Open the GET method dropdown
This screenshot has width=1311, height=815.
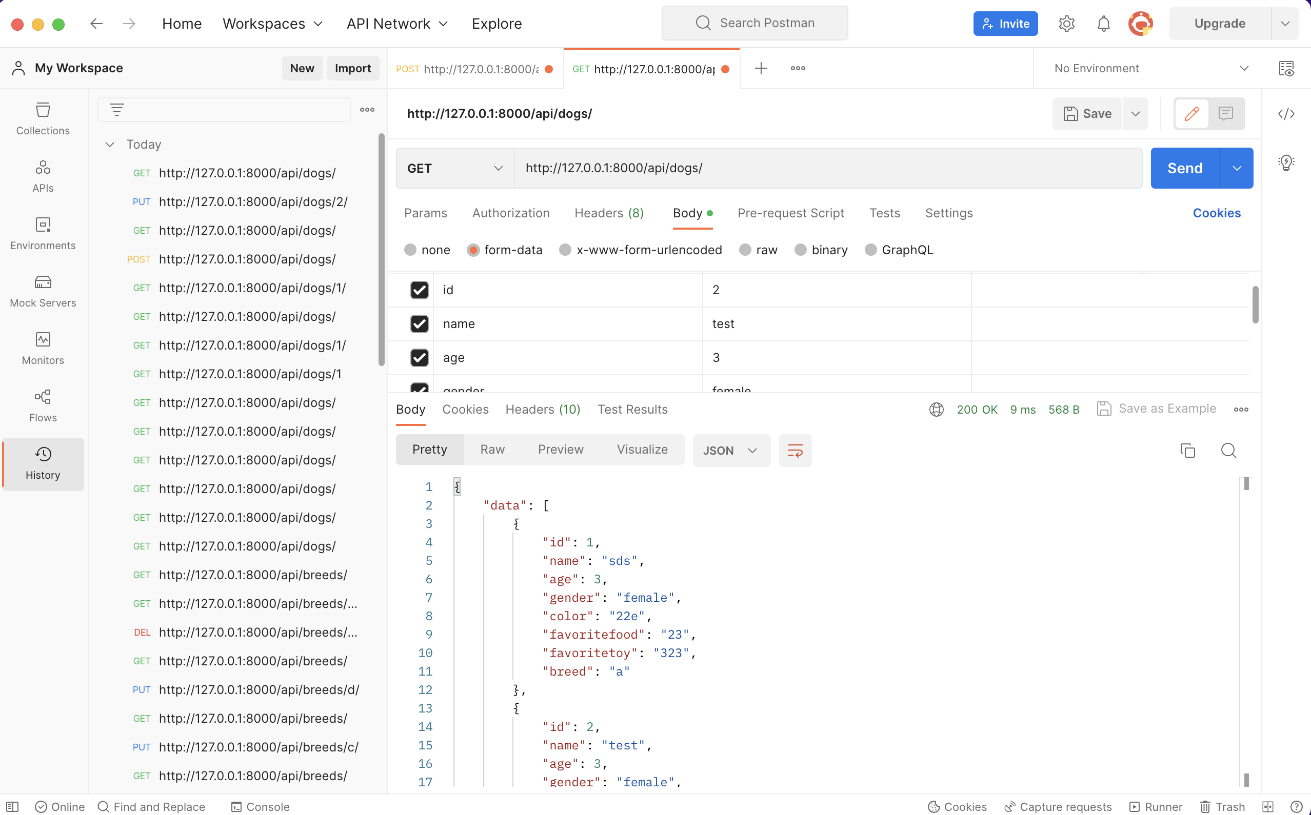click(x=454, y=168)
